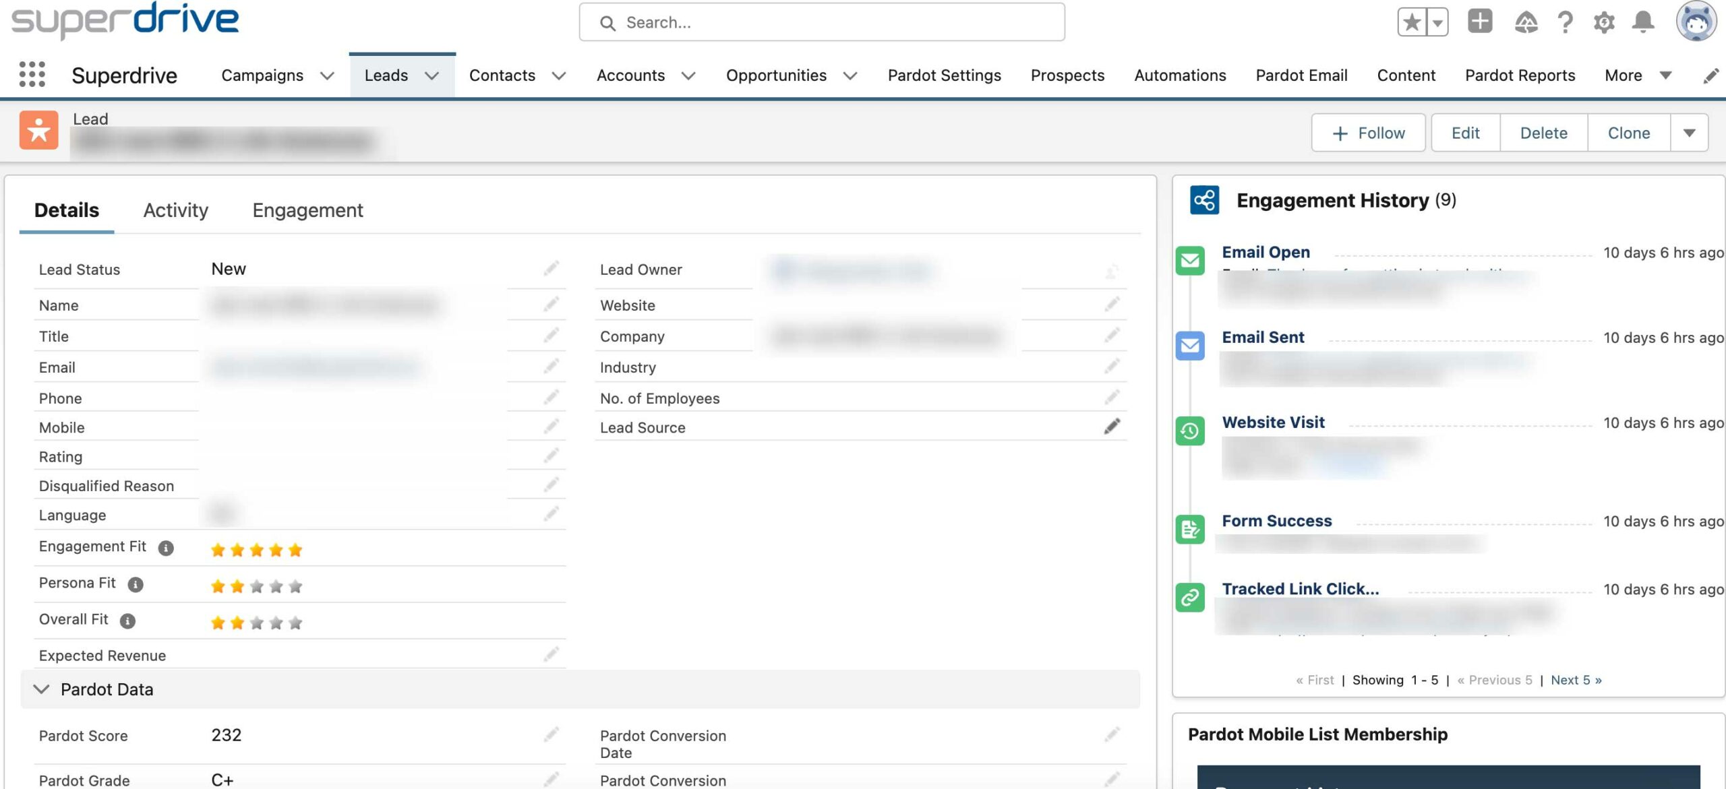Click the Clone button

[1628, 133]
